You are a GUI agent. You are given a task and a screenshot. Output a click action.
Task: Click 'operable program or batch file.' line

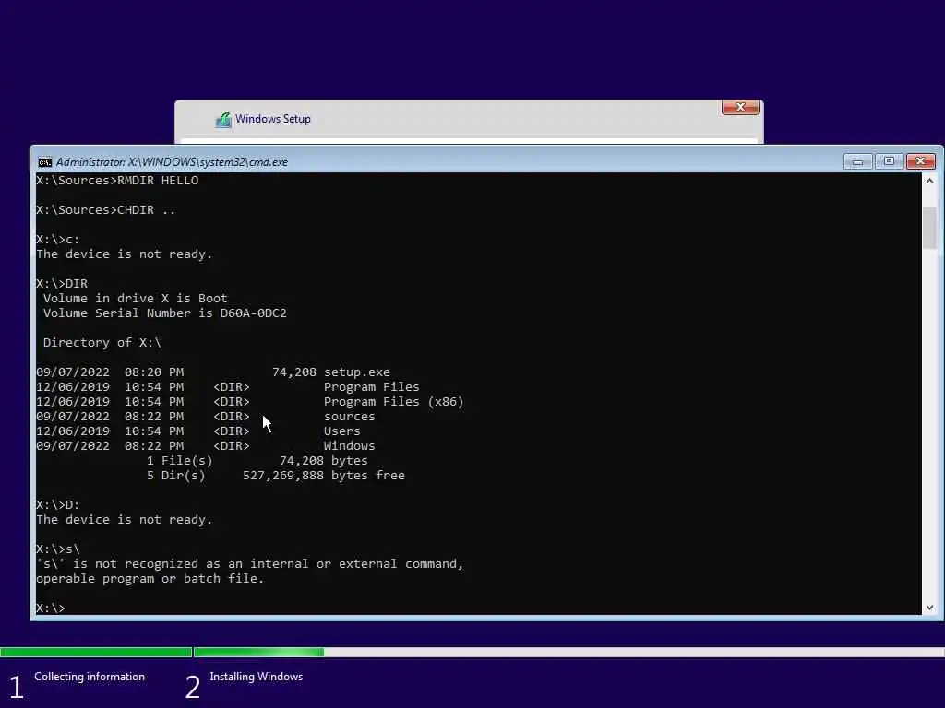click(150, 579)
